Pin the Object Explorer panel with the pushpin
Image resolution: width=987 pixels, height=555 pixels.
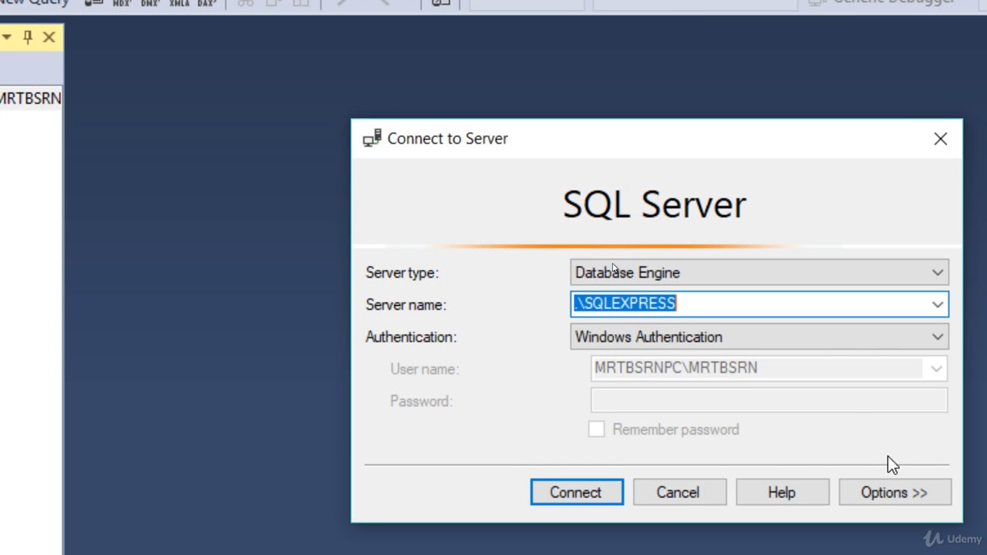point(28,37)
